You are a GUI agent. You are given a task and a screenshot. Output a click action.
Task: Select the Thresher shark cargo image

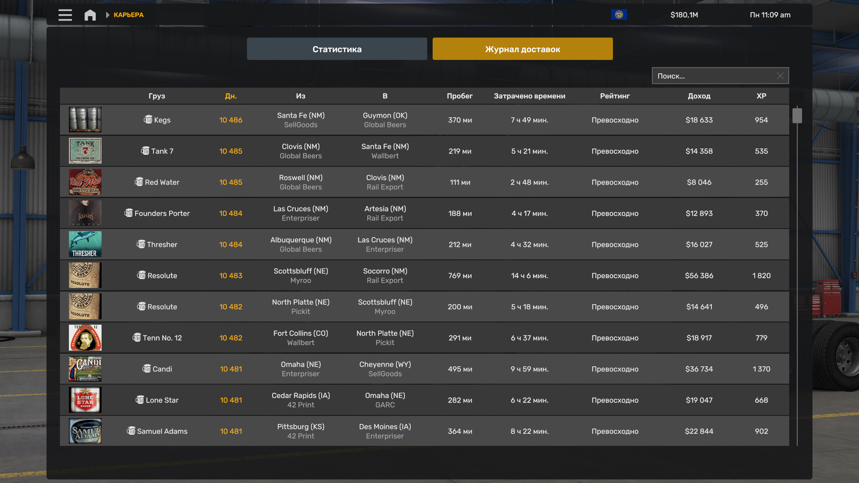[85, 244]
